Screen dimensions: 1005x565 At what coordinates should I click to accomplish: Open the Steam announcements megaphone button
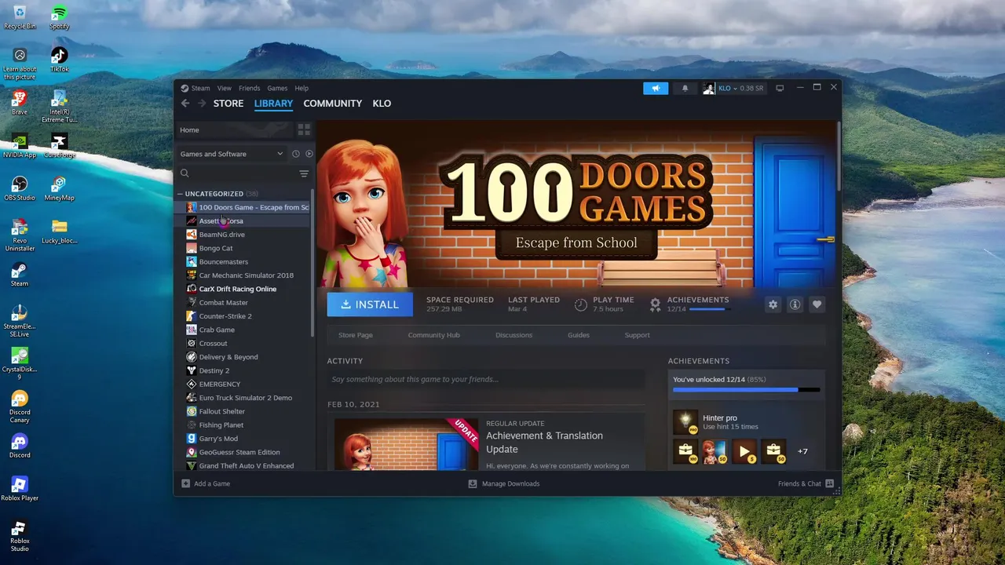(656, 88)
